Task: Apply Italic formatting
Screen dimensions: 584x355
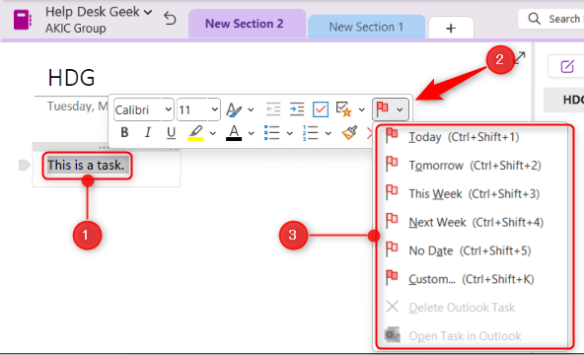Action: [x=148, y=132]
